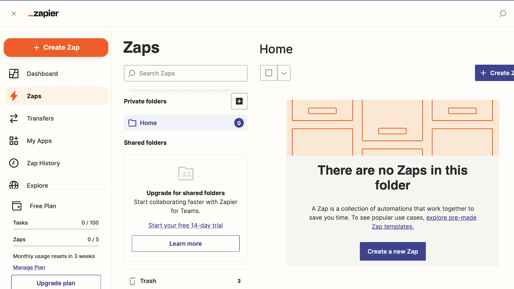
Task: Click the Zaps usage progress bar
Action: point(56,246)
